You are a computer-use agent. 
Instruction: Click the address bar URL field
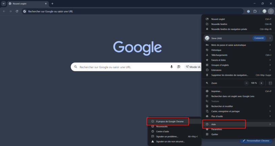tap(132, 11)
